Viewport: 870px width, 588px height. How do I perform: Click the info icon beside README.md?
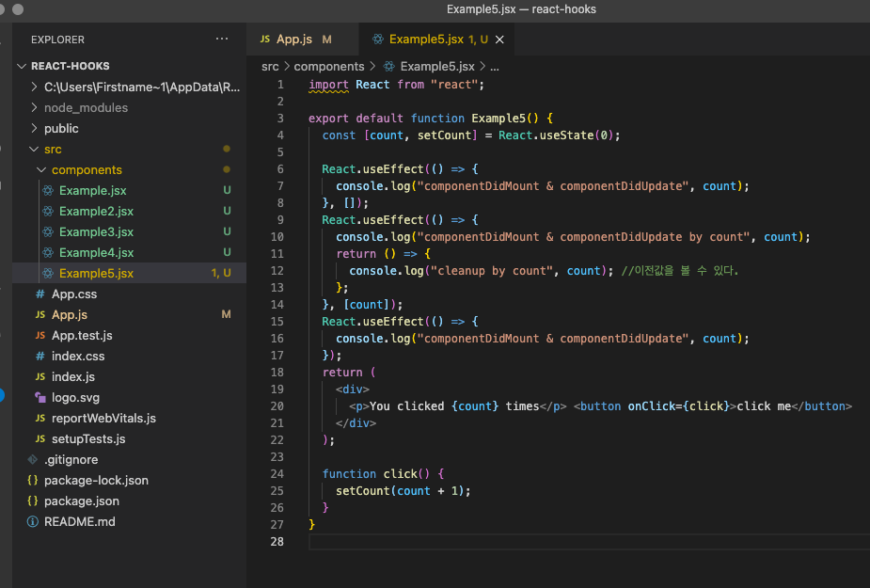33,521
